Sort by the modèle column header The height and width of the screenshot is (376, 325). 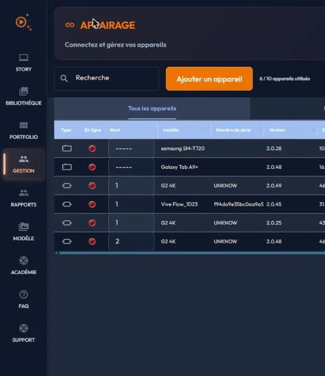click(x=171, y=130)
